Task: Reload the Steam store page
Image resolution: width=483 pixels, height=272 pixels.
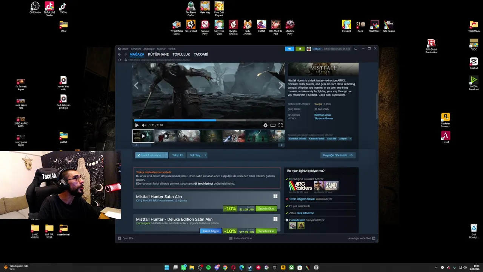Action: [120, 60]
